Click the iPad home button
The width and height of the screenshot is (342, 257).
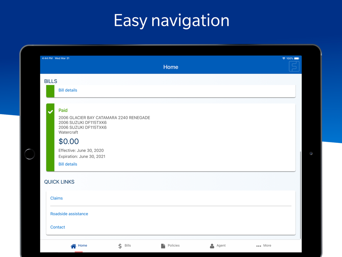pos(30,154)
